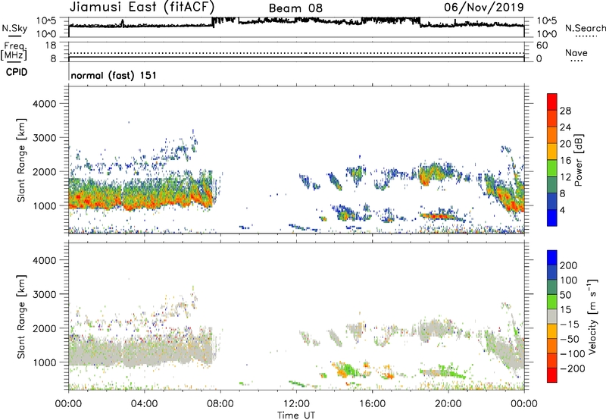Click the 'Power [dB]' color bar label
Image resolution: width=606 pixels, height=420 pixels.
pyautogui.click(x=578, y=160)
